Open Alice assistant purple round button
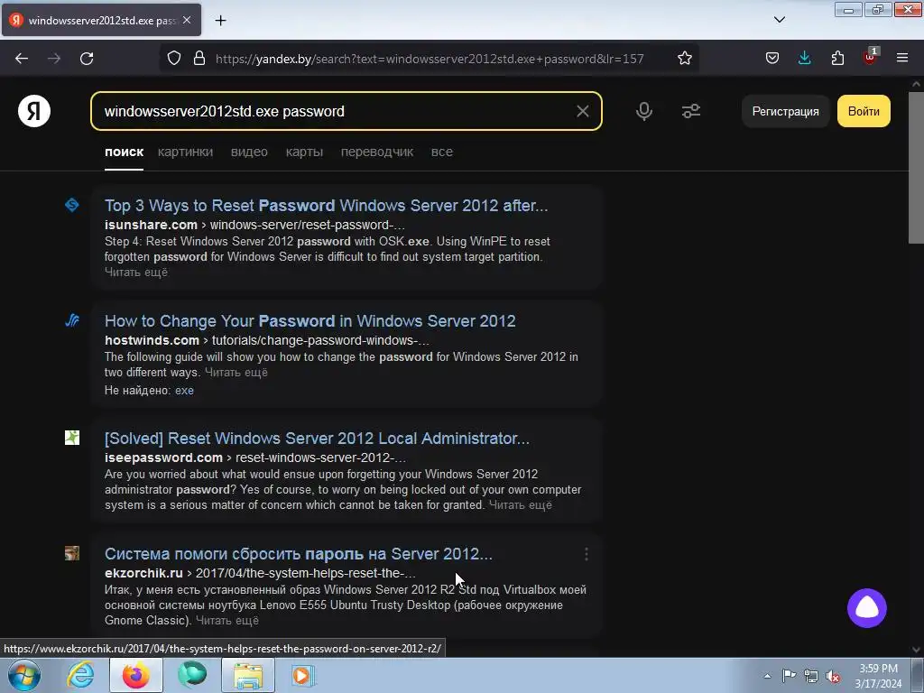 (867, 608)
